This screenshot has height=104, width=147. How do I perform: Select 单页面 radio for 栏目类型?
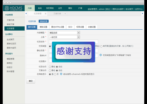[101, 46]
